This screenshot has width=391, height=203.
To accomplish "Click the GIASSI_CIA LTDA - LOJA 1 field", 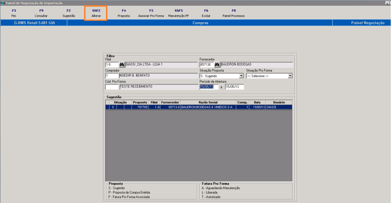I will pos(161,65).
